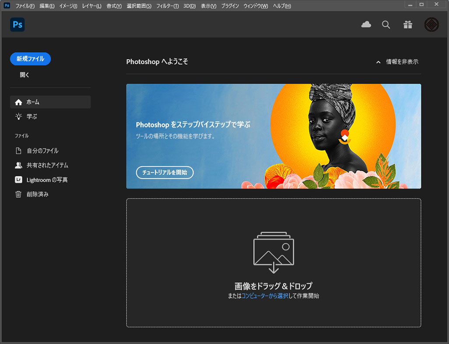Start the tutorial with チュートリアルを開始
This screenshot has width=449, height=344.
pos(165,172)
